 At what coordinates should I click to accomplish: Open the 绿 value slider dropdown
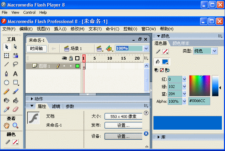[184, 87]
